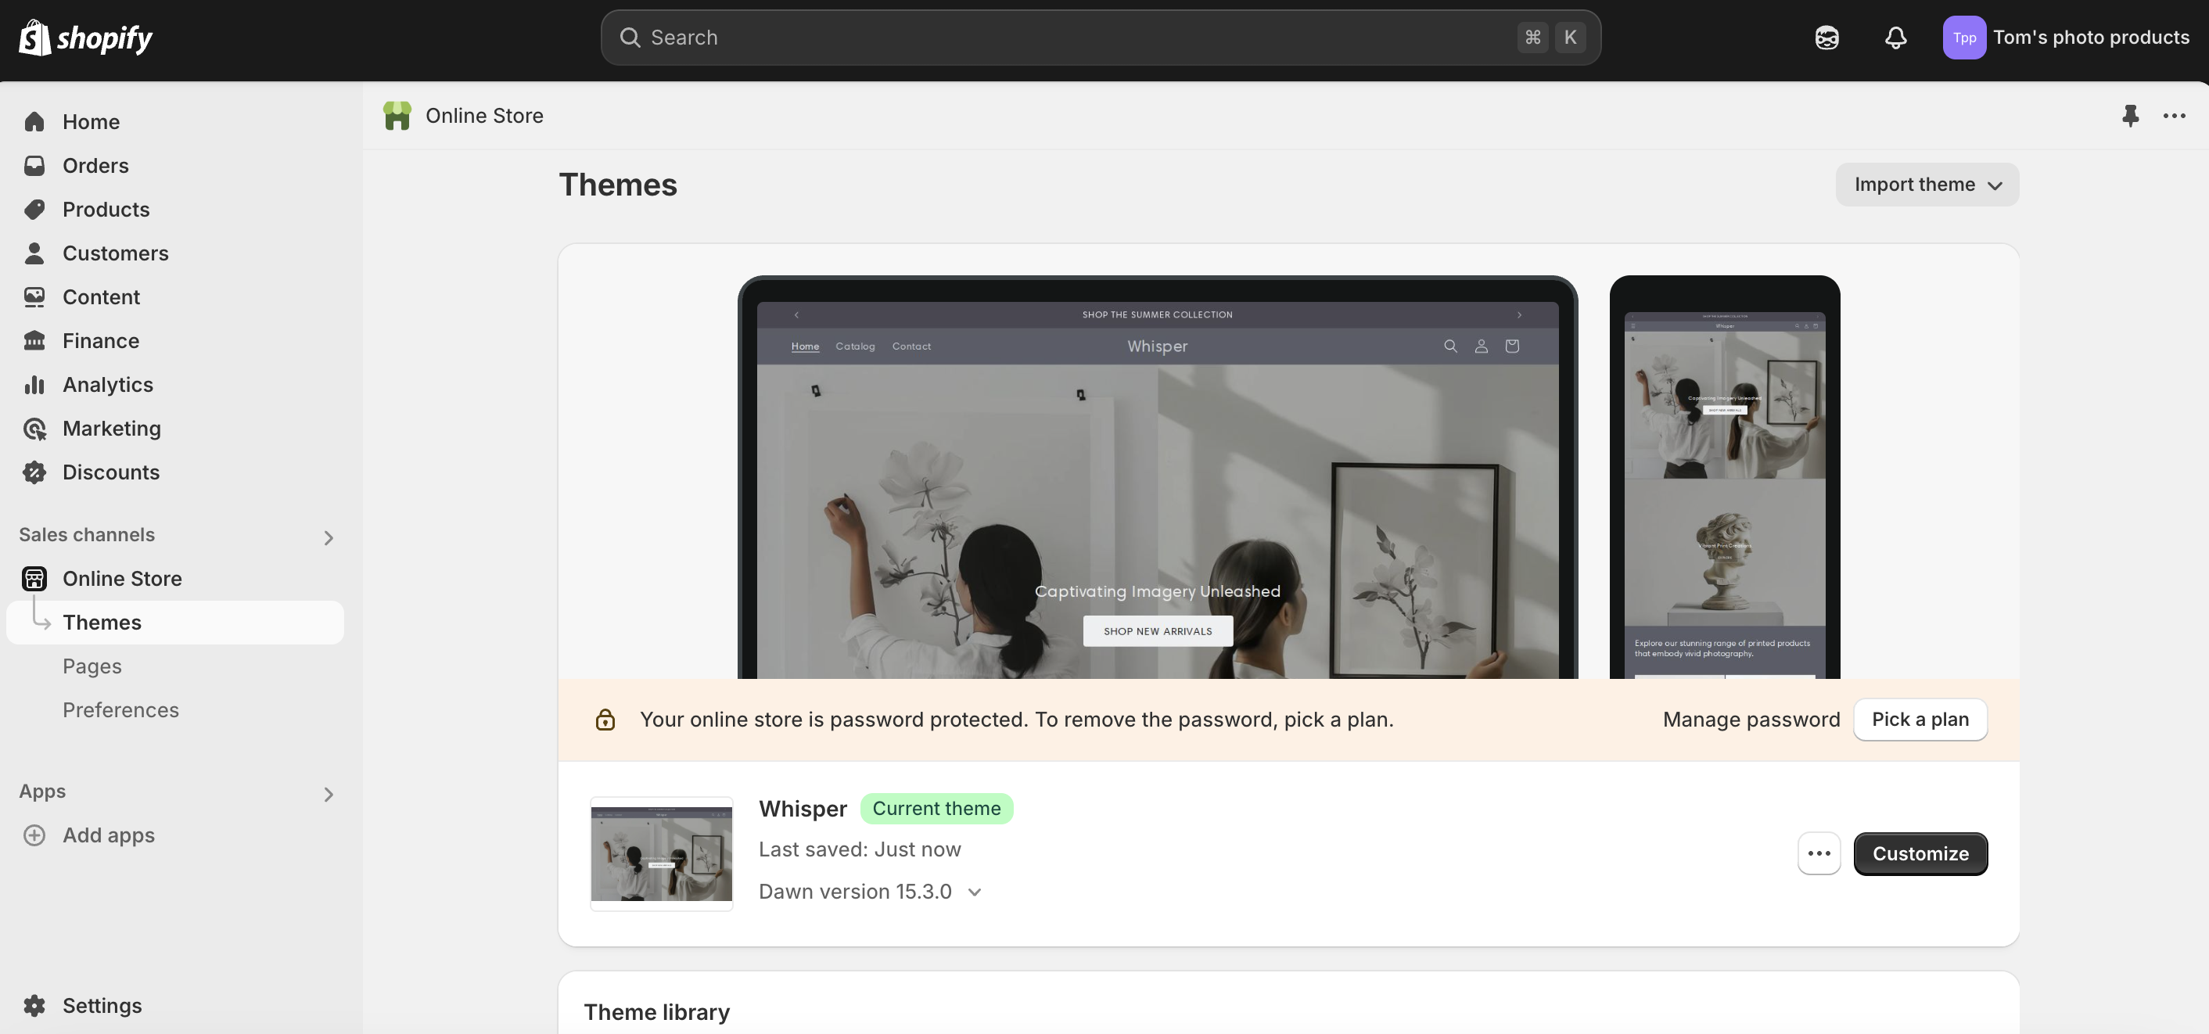This screenshot has width=2209, height=1034.
Task: Click the Analytics bar chart icon
Action: pos(34,384)
